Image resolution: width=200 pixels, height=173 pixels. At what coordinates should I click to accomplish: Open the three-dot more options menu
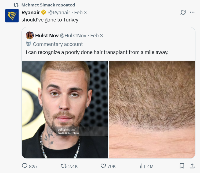pos(192,12)
